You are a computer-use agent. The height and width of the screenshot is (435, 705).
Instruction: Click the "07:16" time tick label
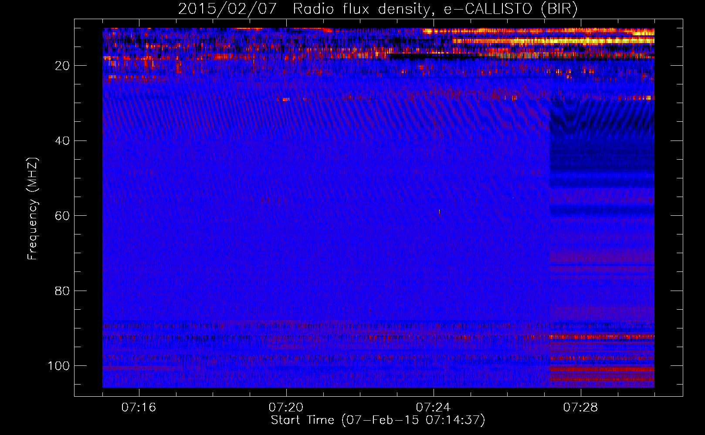pos(139,408)
